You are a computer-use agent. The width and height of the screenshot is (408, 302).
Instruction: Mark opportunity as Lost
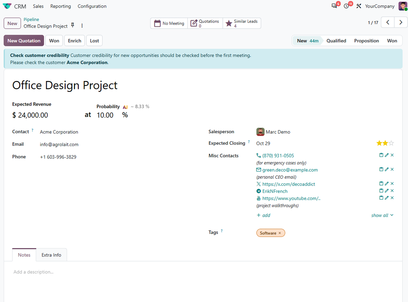(x=95, y=41)
